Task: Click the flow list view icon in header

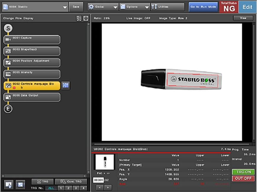Action: pyautogui.click(x=79, y=18)
